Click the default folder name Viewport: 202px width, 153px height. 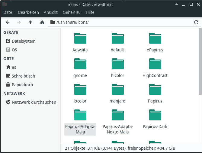tap(117, 50)
